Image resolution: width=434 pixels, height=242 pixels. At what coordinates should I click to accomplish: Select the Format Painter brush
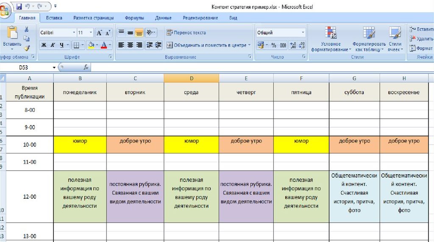tap(27, 48)
